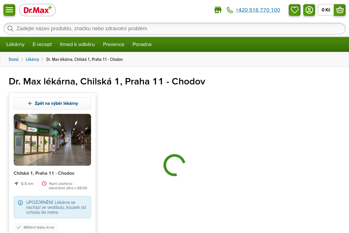Click the Měření tlaku krve tag
Screen dimensions: 349x233
(35, 227)
